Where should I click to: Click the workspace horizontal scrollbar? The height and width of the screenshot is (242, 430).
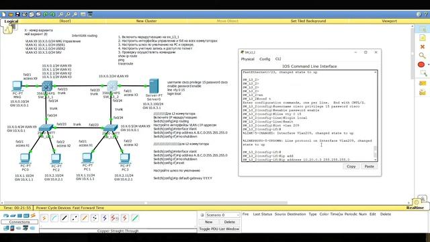click(145, 203)
